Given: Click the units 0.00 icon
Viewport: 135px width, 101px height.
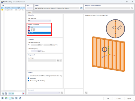Looking at the screenshot, I should pyautogui.click(x=6, y=98).
